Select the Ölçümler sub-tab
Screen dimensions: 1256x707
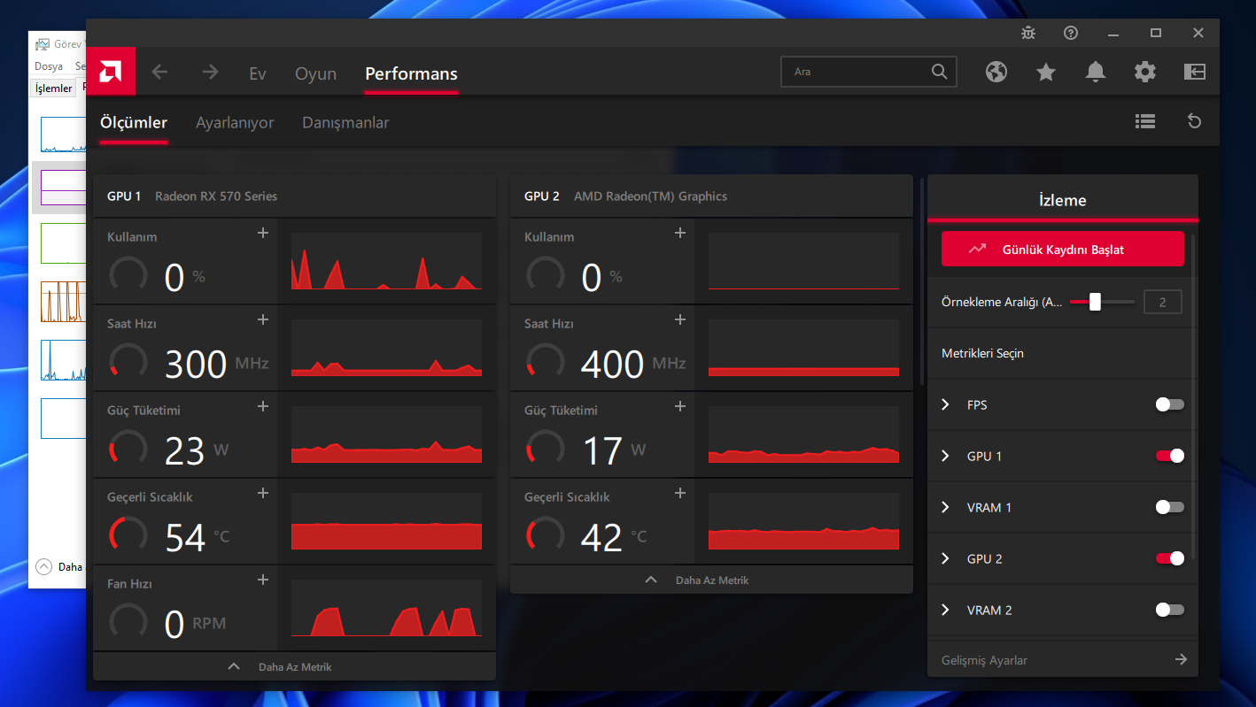click(134, 122)
